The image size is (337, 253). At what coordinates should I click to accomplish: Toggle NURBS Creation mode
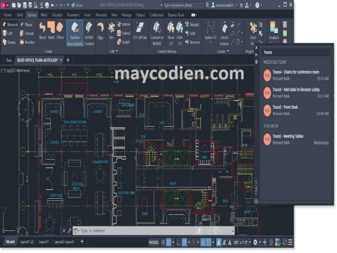89,33
